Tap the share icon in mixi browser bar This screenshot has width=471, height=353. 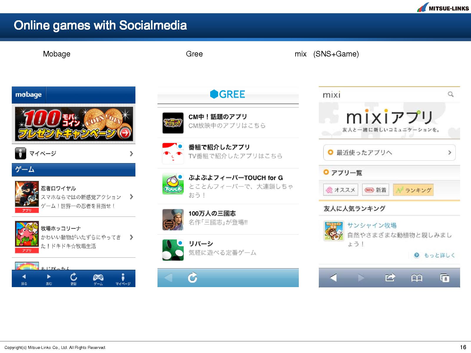390,277
